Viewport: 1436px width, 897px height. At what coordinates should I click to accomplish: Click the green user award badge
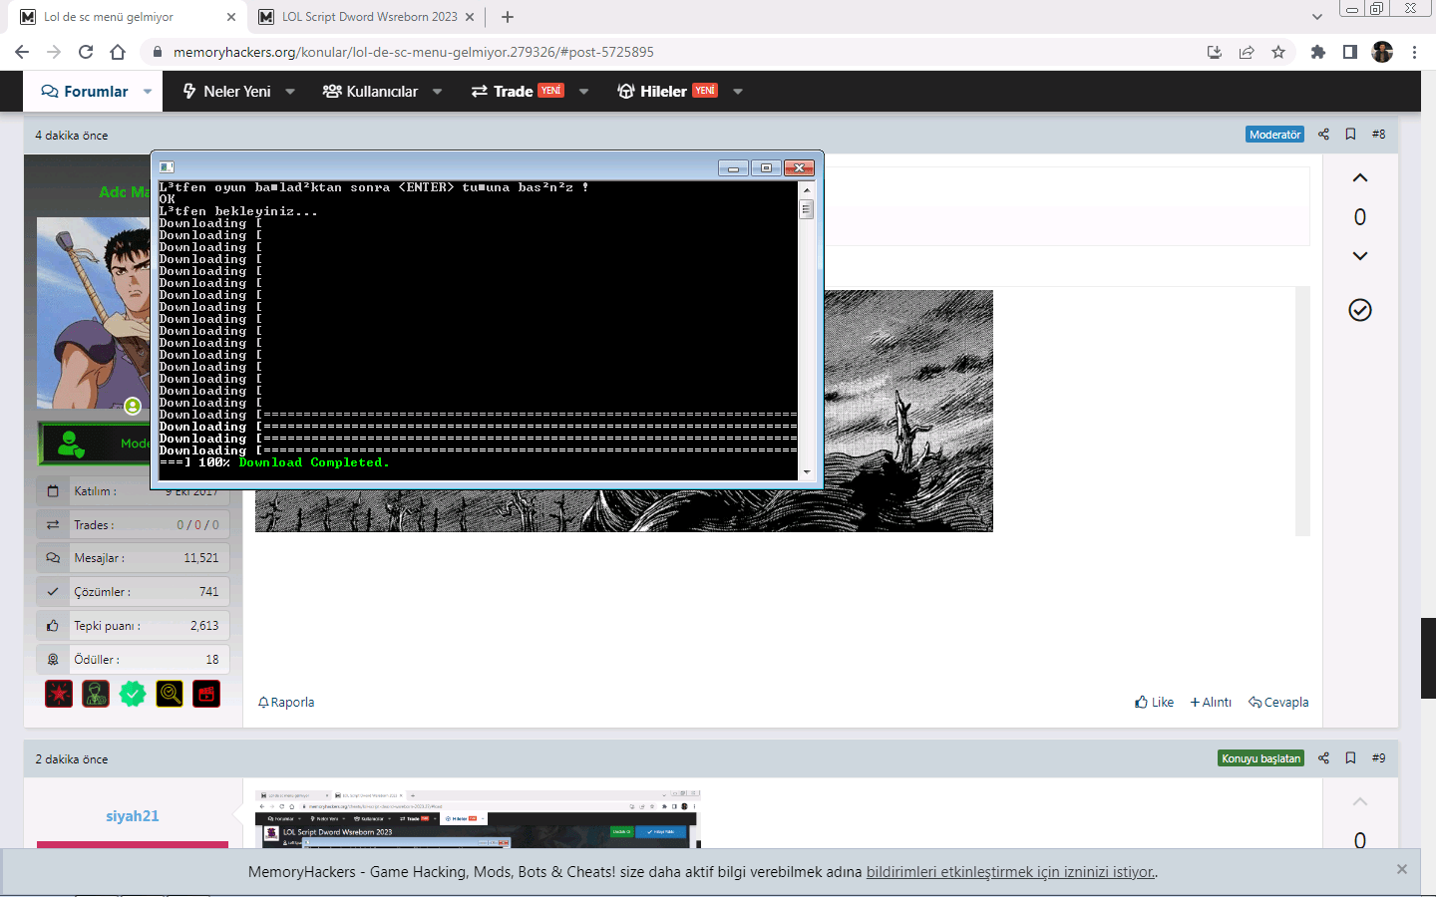click(x=96, y=694)
